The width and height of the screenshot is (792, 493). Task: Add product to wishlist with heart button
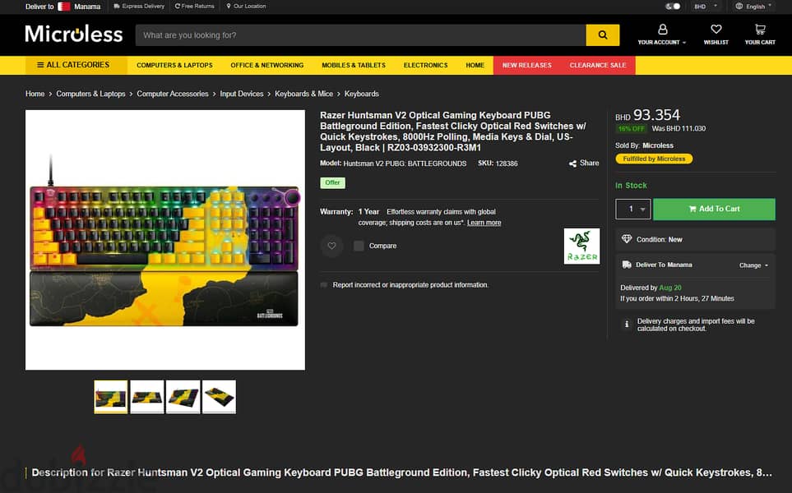(x=332, y=246)
